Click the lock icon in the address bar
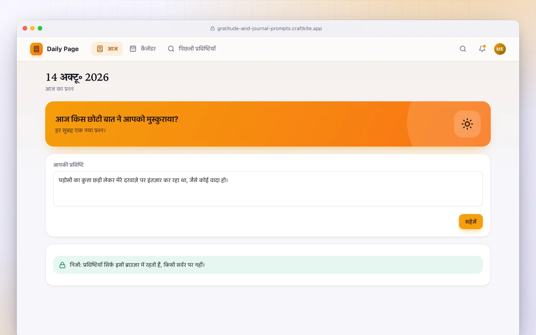Screen dimensions: 536x335 tap(212, 28)
